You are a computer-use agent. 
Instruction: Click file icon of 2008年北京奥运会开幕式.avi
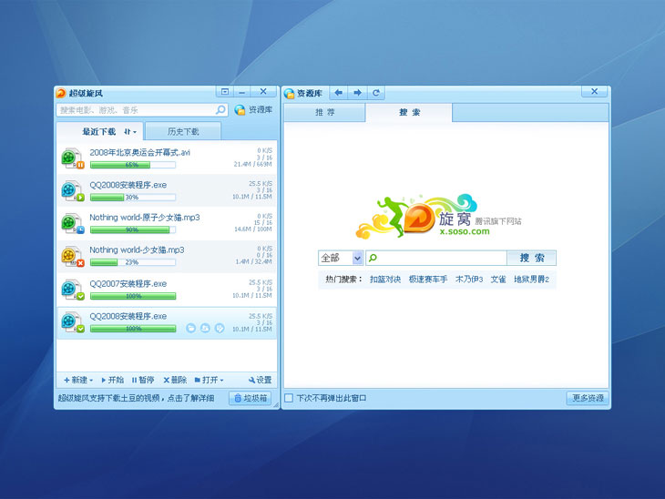click(73, 158)
